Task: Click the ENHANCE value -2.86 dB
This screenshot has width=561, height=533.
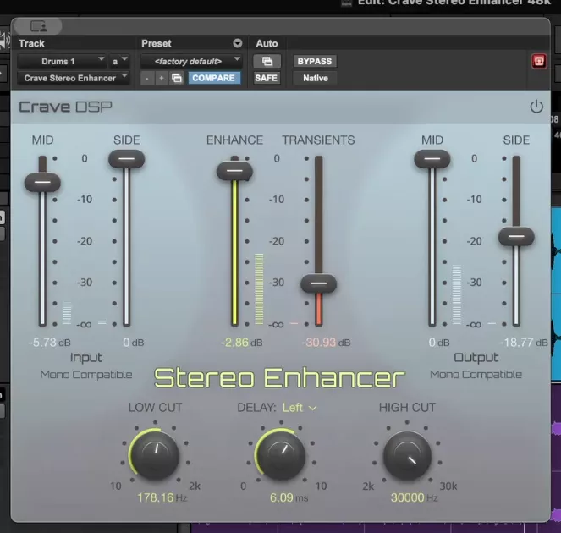Action: click(x=241, y=343)
